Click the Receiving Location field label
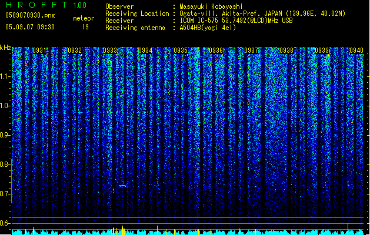The height and width of the screenshot is (235, 370). [x=137, y=14]
